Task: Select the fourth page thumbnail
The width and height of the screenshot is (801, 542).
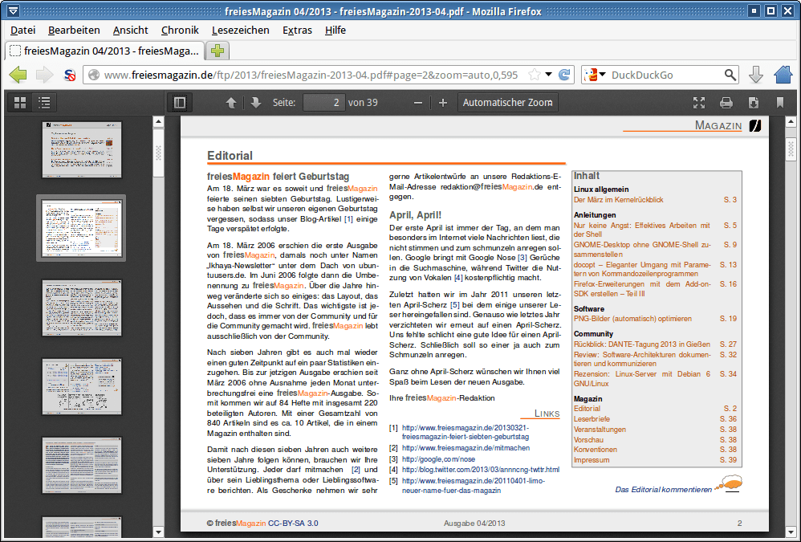Action: (82, 386)
